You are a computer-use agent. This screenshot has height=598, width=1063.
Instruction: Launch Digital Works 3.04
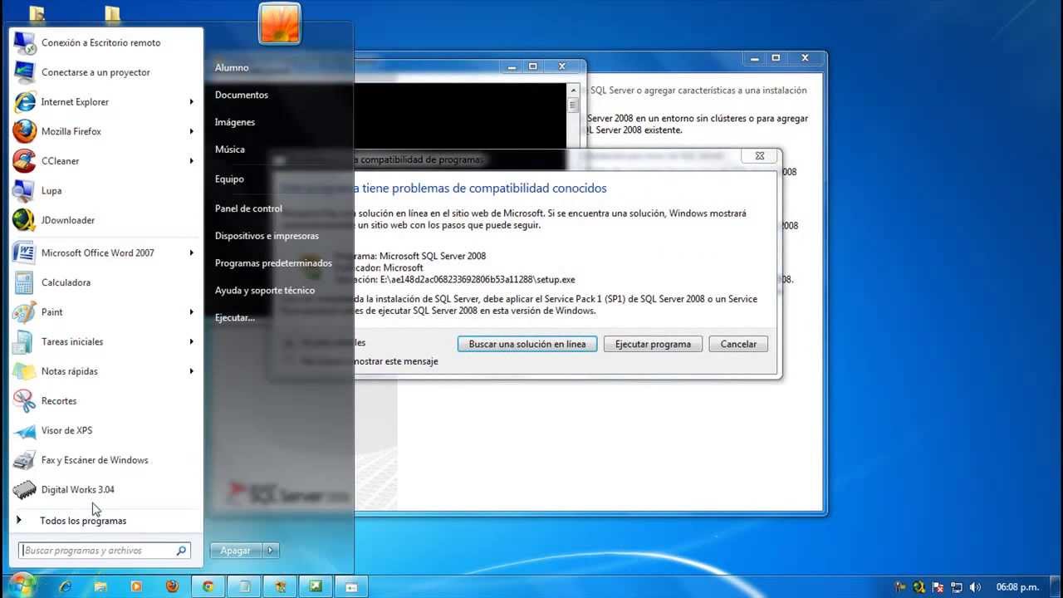(105, 489)
